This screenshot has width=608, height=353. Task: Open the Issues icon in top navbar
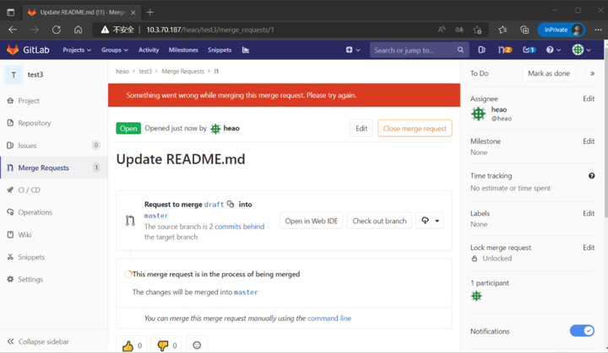tap(481, 50)
